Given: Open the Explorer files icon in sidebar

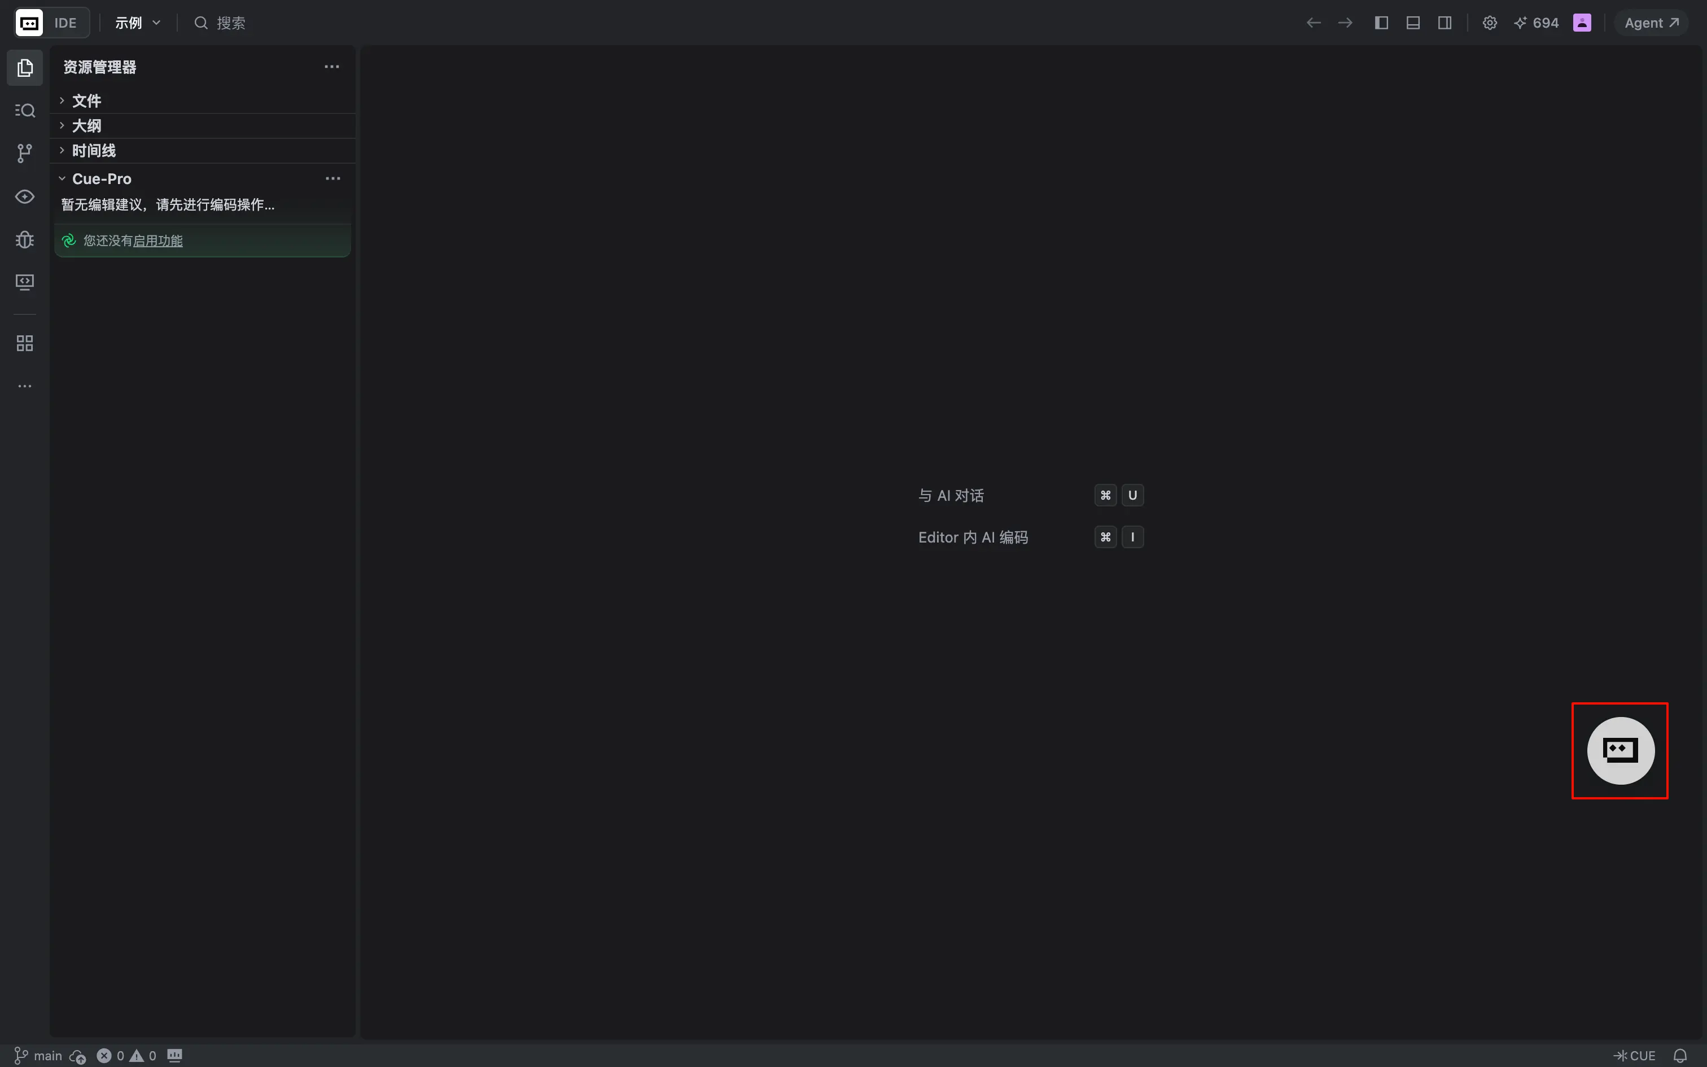Looking at the screenshot, I should (25, 68).
